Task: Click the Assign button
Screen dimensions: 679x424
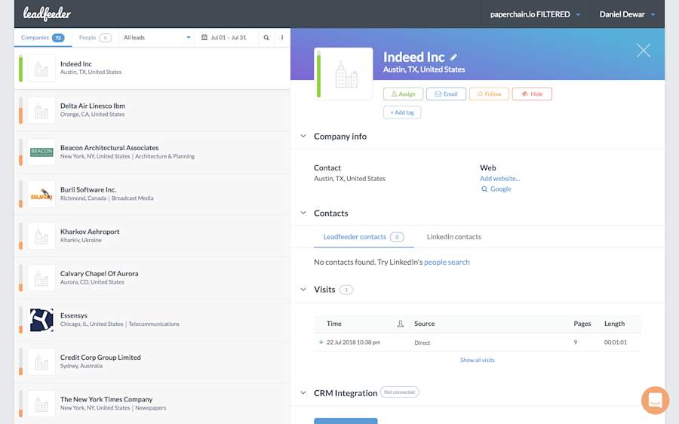Action: tap(403, 94)
